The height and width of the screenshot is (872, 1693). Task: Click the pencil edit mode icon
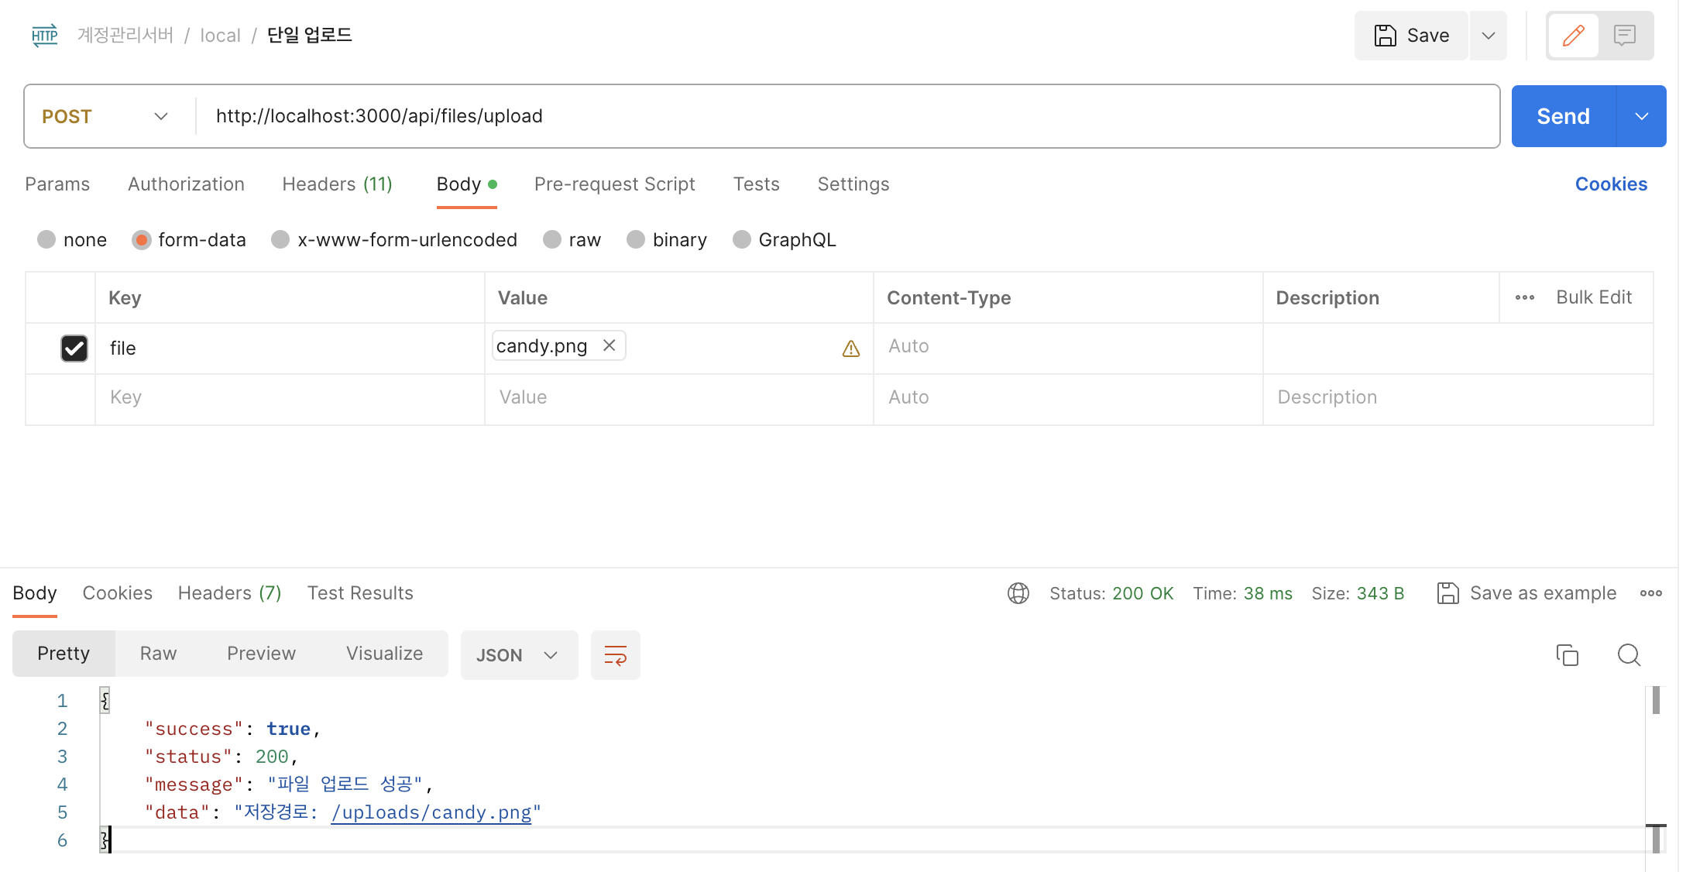(1573, 36)
